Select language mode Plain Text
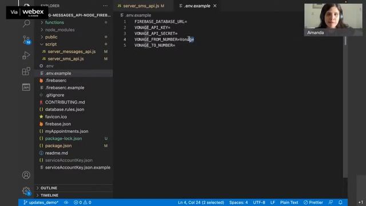 point(289,203)
